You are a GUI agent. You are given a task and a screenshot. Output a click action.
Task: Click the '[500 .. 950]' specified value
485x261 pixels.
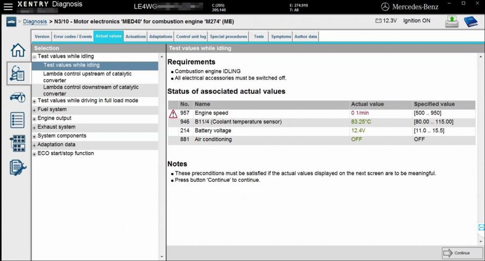point(427,113)
